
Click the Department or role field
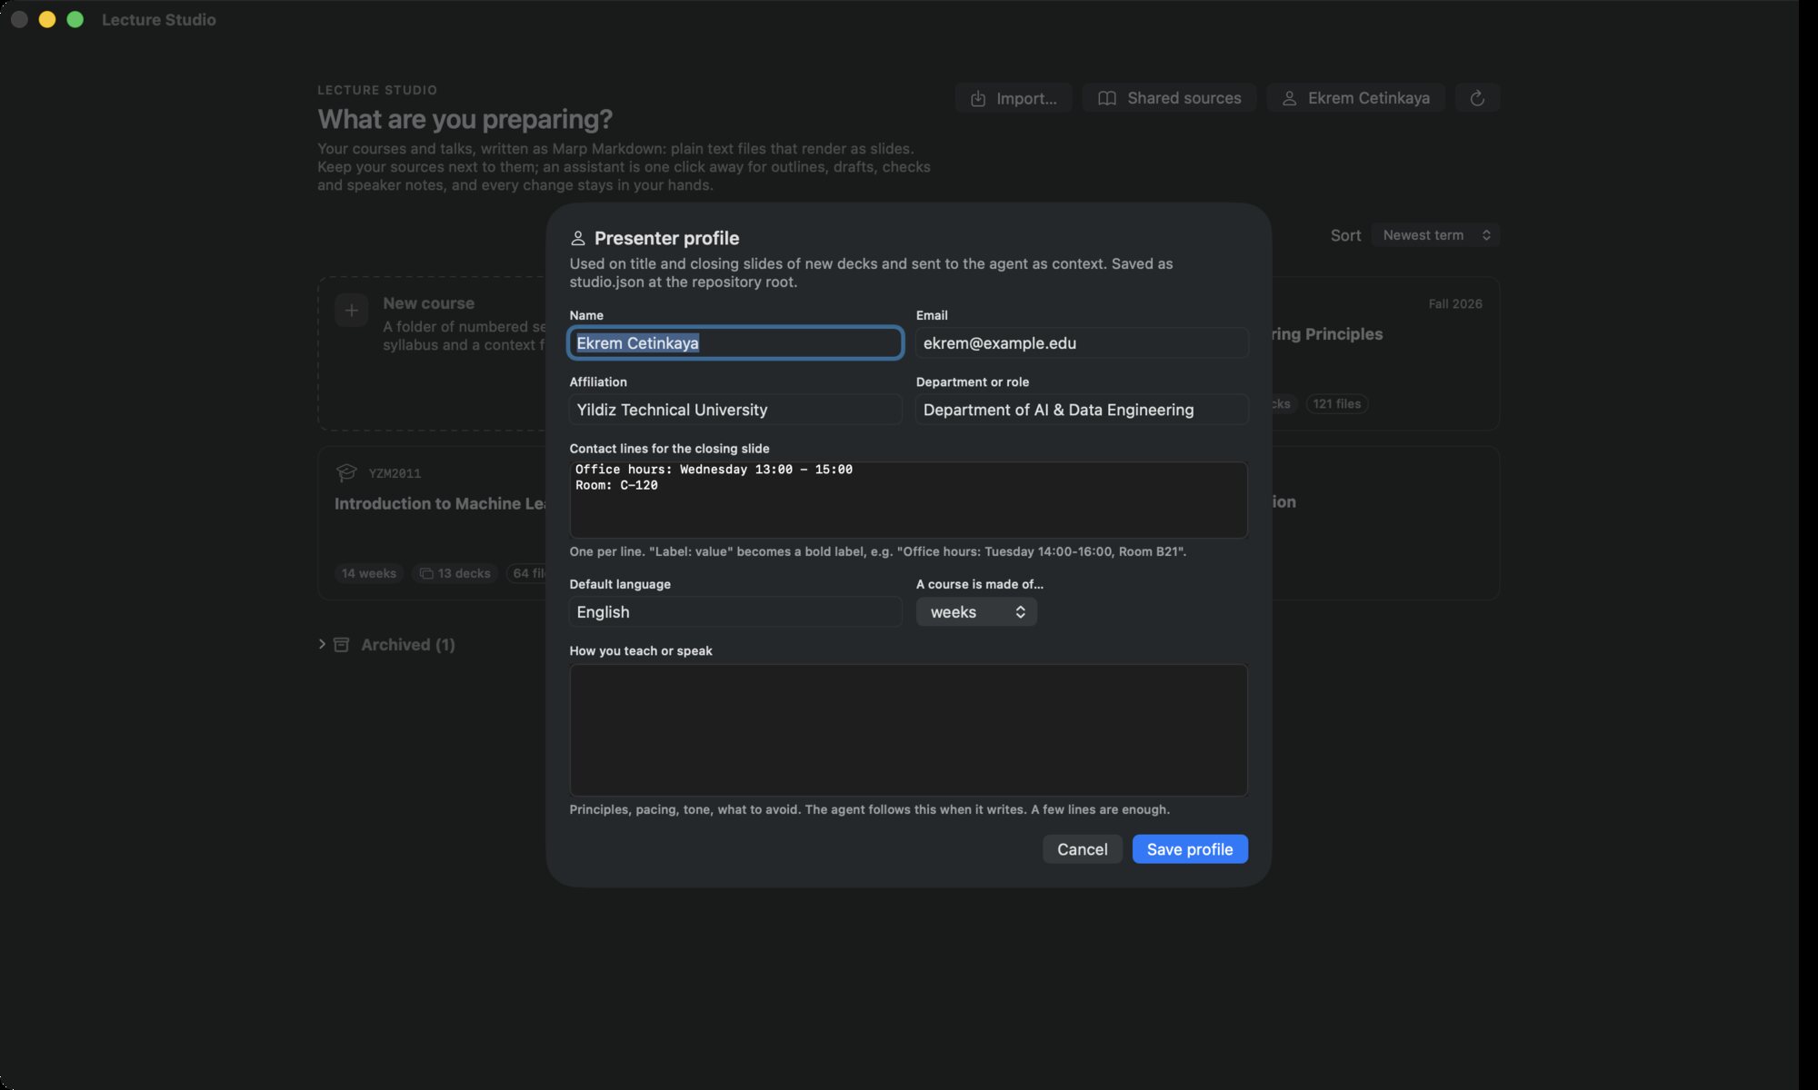coord(1082,410)
